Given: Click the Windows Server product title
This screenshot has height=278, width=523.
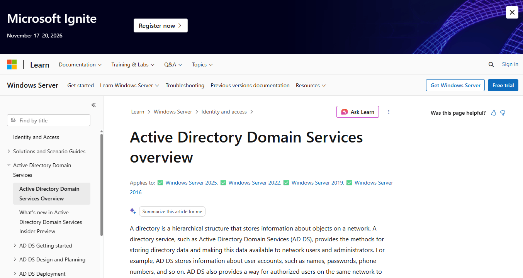Looking at the screenshot, I should point(32,85).
